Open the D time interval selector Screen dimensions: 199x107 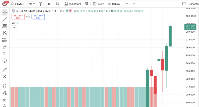coord(49,4)
